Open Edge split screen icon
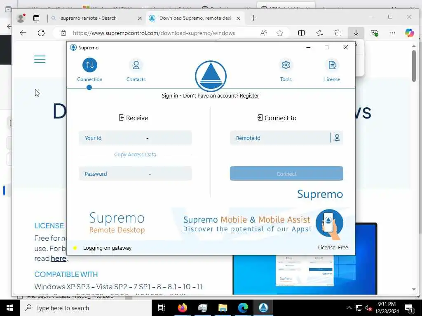 tap(301, 33)
